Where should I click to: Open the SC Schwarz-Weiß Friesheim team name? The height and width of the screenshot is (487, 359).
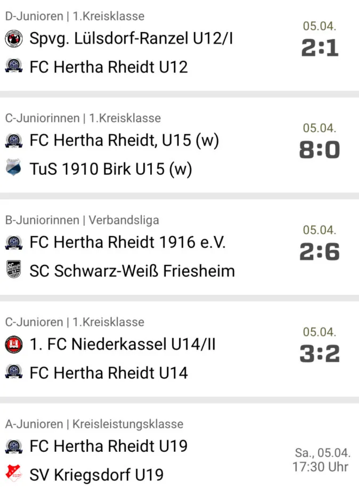132,271
